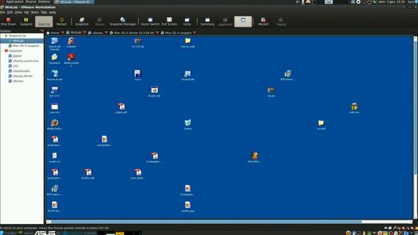
Task: Select the results.txt file icon
Action: point(54,157)
